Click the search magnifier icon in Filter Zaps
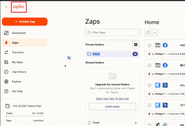The image size is (185, 126). click(x=89, y=32)
